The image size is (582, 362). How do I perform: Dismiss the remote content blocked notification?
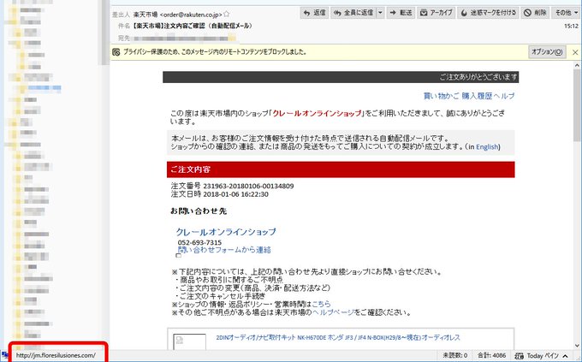(575, 52)
